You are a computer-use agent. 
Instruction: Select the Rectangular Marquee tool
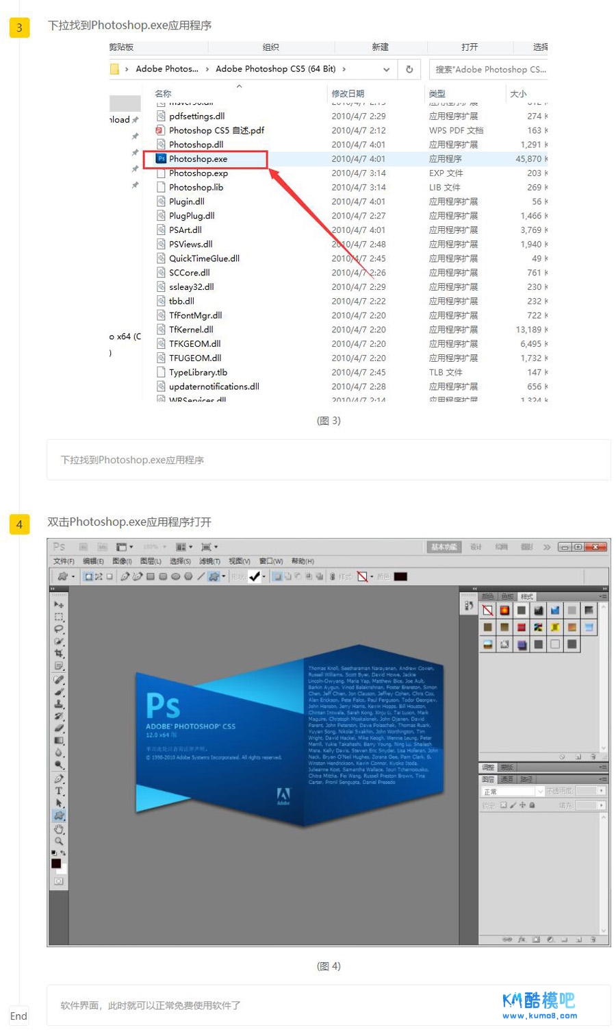(59, 617)
